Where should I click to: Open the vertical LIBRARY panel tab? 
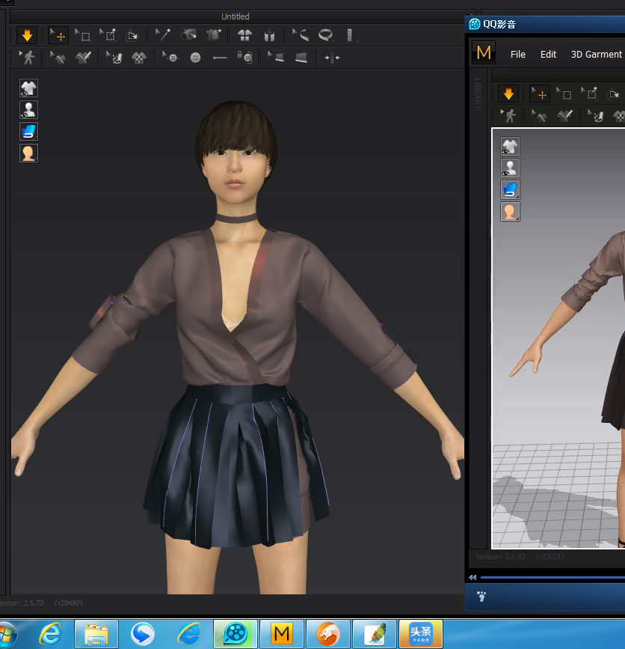coord(478,95)
